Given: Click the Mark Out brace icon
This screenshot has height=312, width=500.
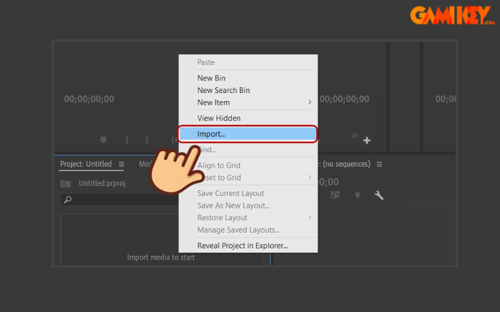Looking at the screenshot, I should [x=147, y=139].
